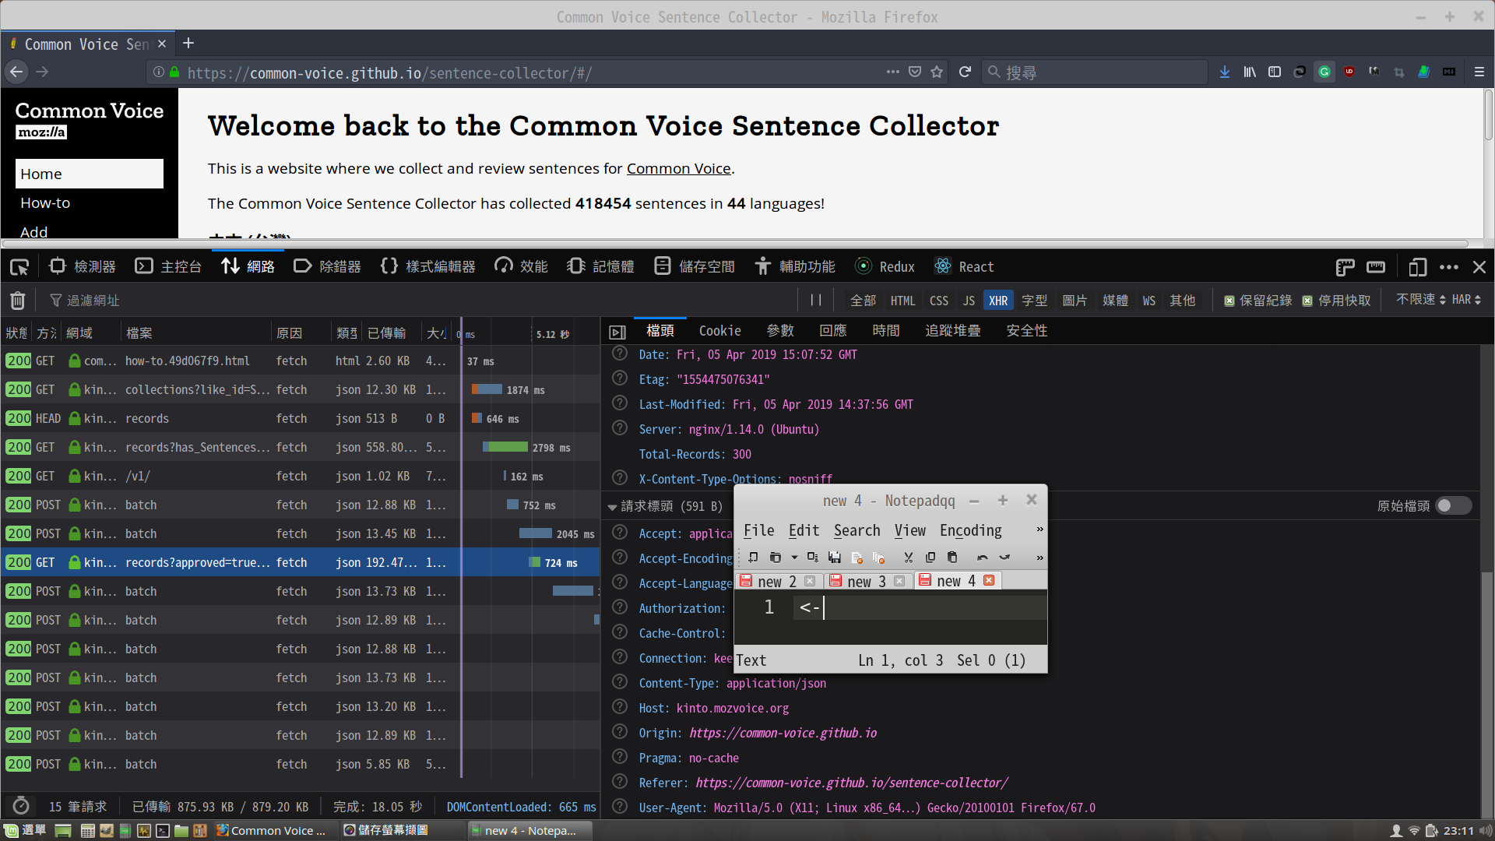
Task: Toggle XHR request filter
Action: pos(997,301)
